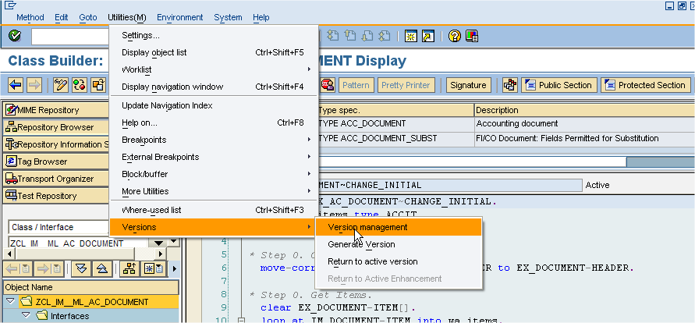Image resolution: width=695 pixels, height=323 pixels.
Task: Expand the Worklist submenu
Action: (309, 69)
